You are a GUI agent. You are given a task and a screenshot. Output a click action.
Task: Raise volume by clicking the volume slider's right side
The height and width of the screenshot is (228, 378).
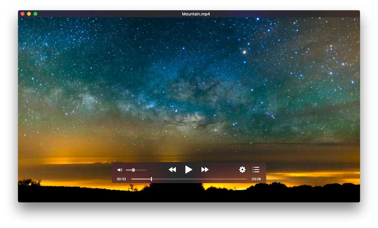(144, 170)
